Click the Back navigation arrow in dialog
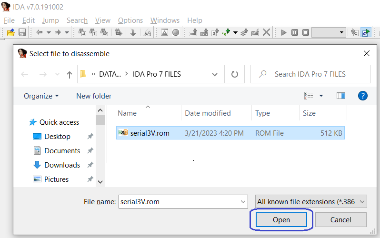 pyautogui.click(x=25, y=74)
